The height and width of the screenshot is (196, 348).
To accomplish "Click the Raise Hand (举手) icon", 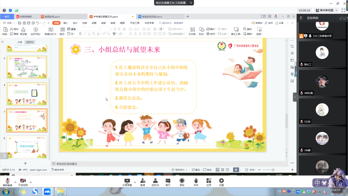I will click(x=196, y=182).
